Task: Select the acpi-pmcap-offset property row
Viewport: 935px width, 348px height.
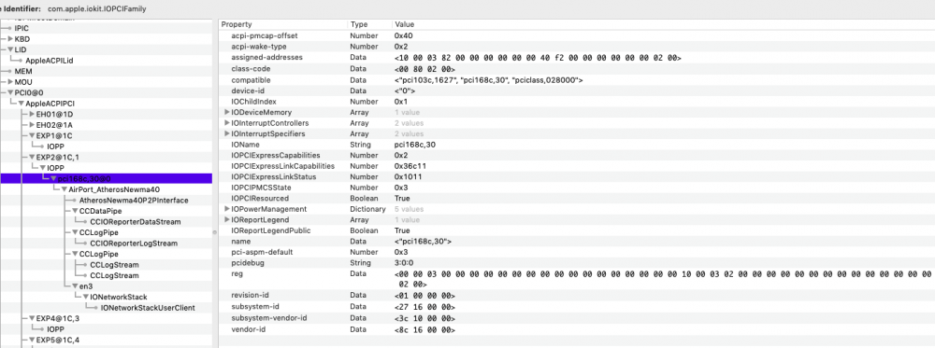Action: click(577, 35)
